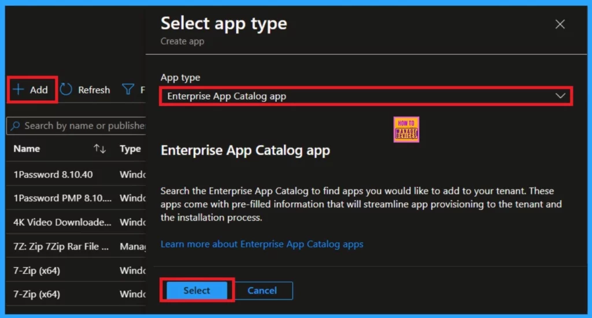Click the App type dropdown chevron

(x=560, y=96)
